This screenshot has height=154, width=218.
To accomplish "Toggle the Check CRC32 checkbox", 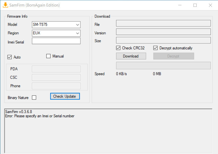I will coord(118,48).
